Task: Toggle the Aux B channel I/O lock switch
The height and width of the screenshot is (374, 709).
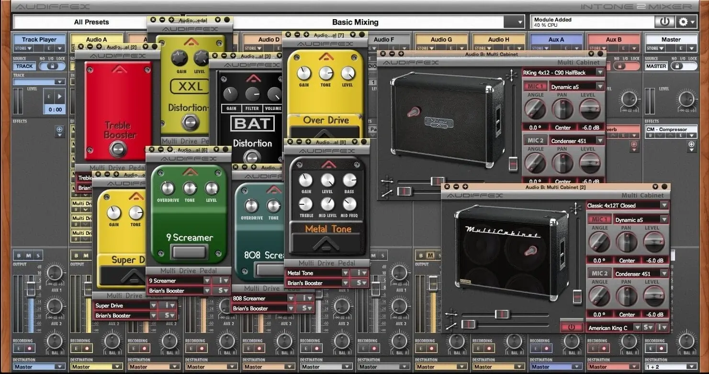Action: [626, 66]
